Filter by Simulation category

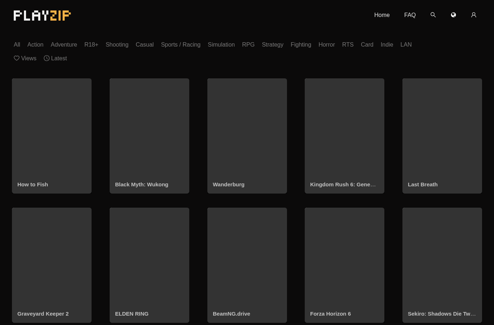coord(221,44)
